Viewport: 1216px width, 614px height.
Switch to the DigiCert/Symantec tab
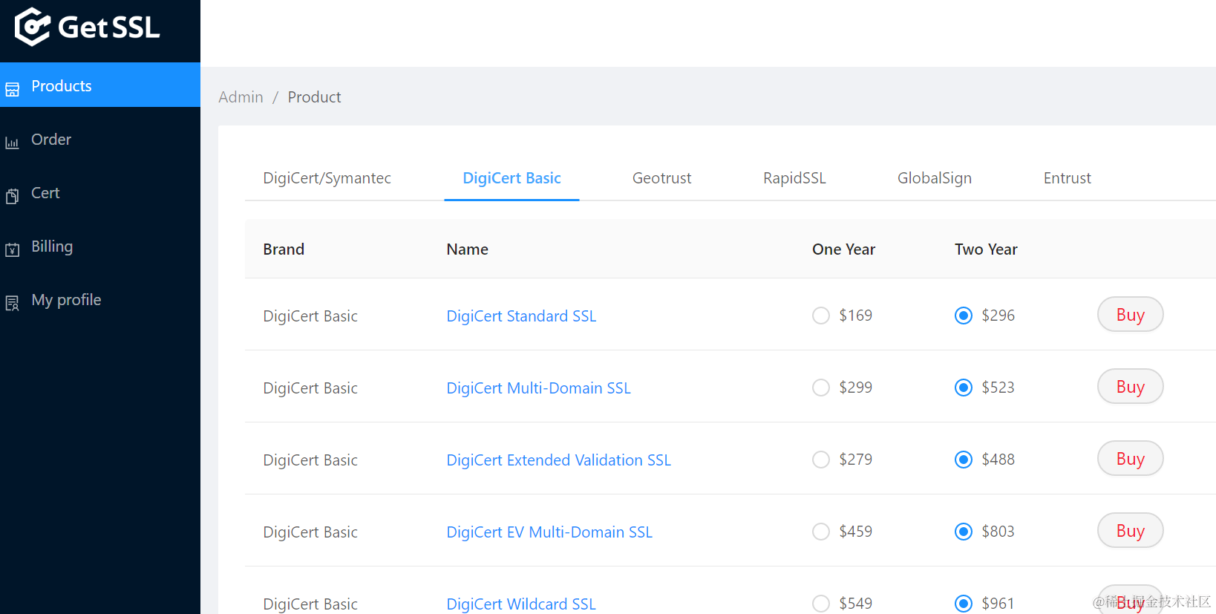tap(327, 178)
